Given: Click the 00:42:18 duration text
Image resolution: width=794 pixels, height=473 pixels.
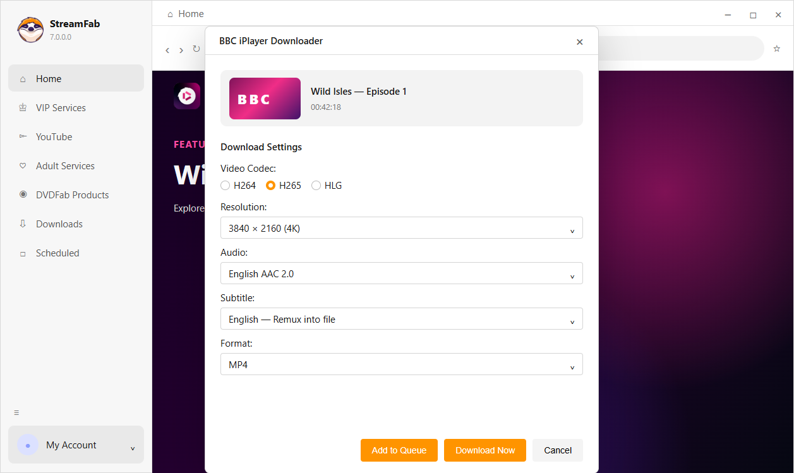Looking at the screenshot, I should pyautogui.click(x=326, y=107).
